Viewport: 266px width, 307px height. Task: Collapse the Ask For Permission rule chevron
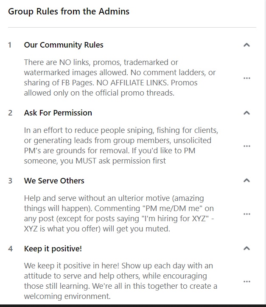pyautogui.click(x=246, y=113)
